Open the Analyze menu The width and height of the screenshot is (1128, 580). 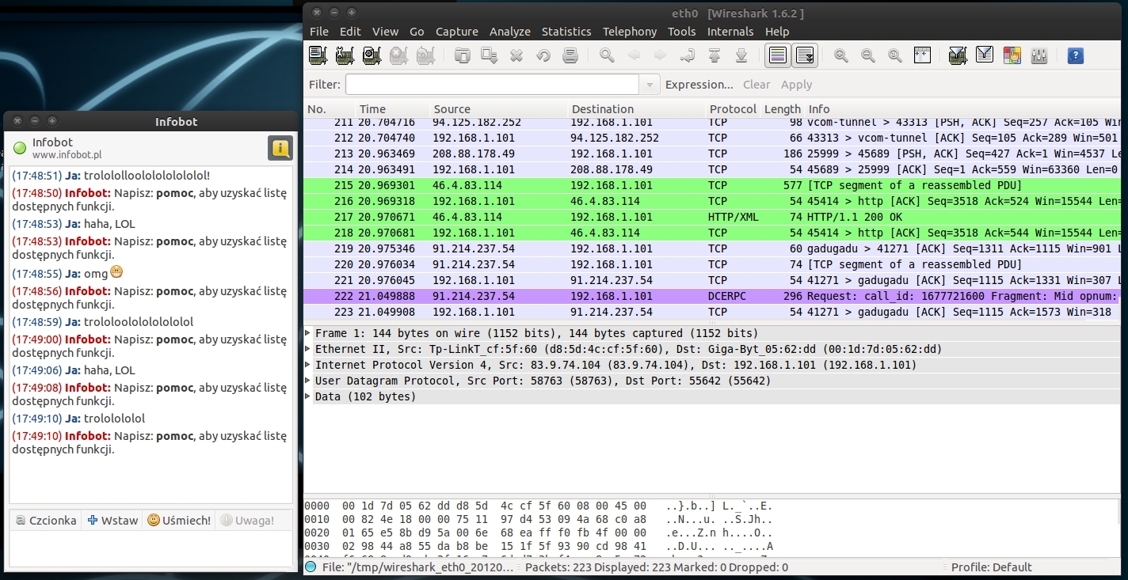510,32
